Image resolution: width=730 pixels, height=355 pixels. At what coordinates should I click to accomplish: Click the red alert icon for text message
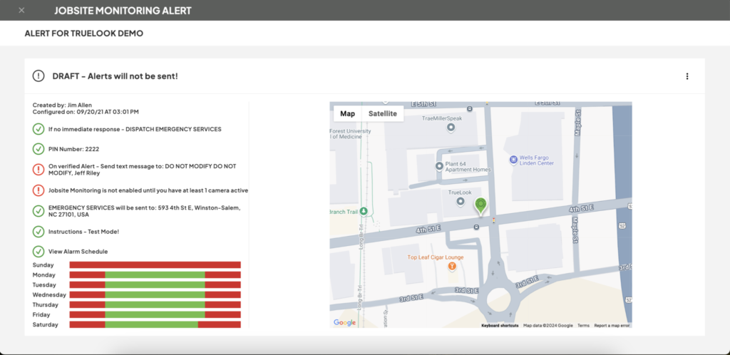tap(38, 170)
